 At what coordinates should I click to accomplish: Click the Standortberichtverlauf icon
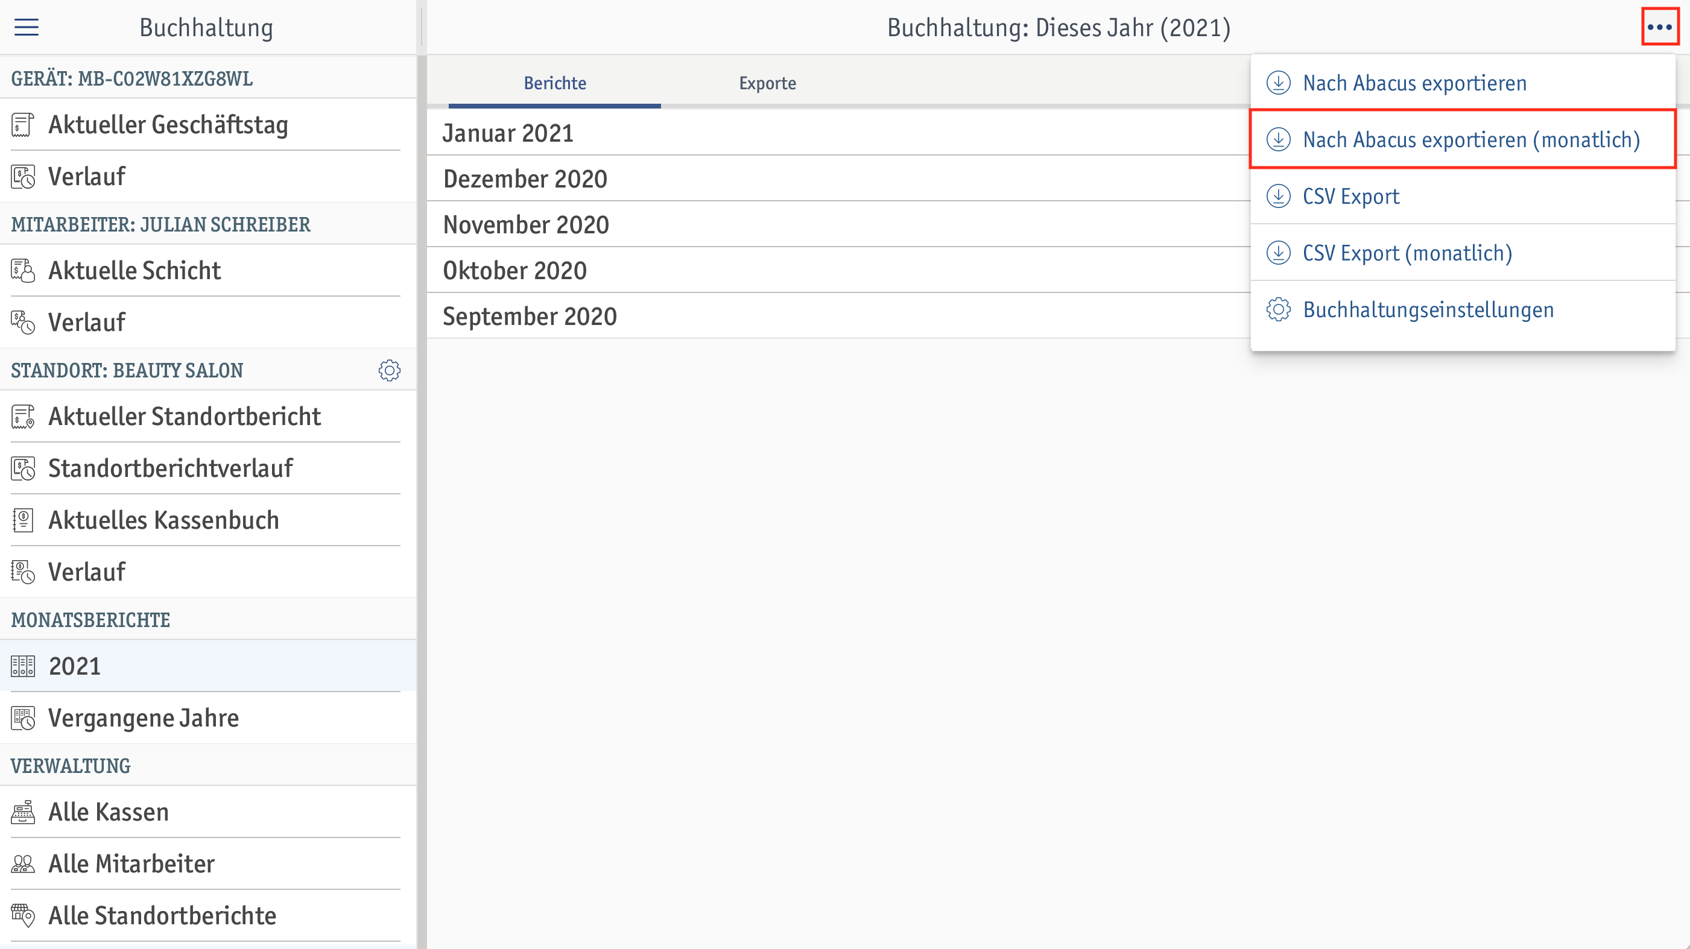23,468
